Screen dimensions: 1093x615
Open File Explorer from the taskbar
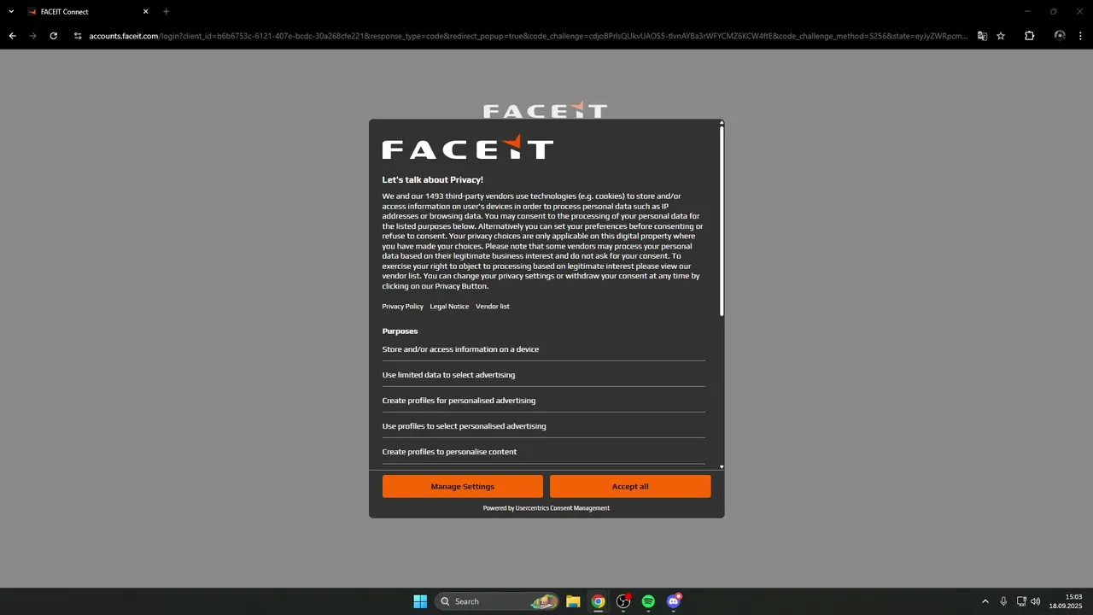click(x=573, y=601)
